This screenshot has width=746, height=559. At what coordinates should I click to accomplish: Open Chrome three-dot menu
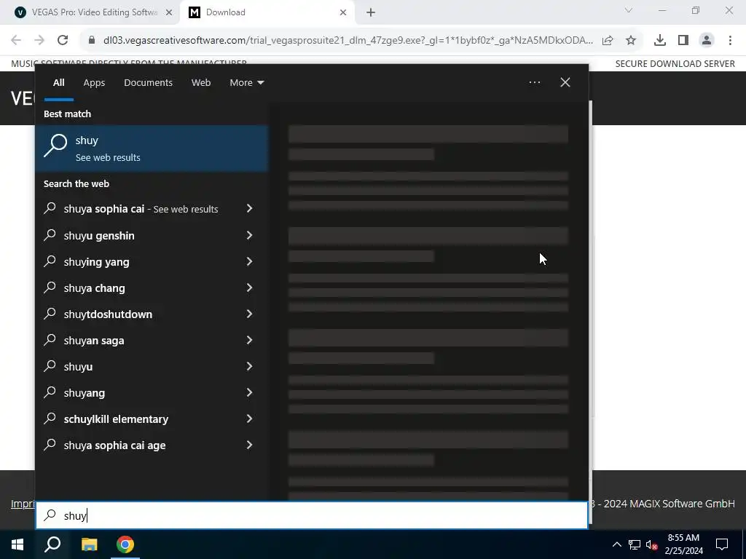click(x=730, y=41)
